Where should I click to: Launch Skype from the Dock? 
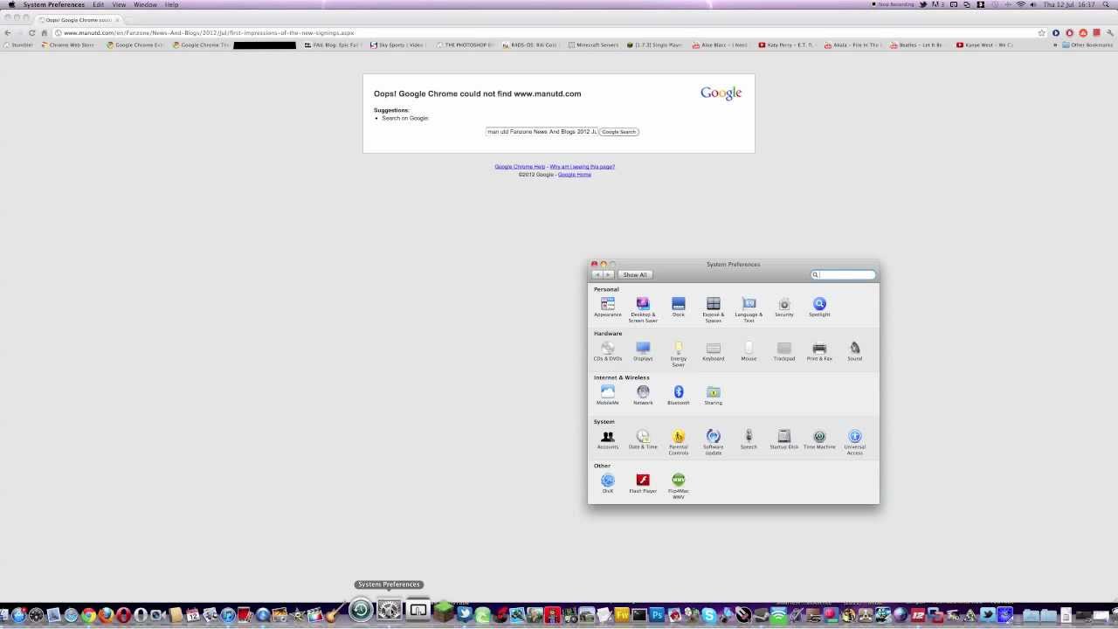(x=708, y=615)
